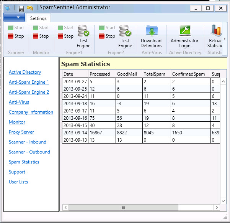Start Engine2 service
Image resolution: width=230 pixels, height=223 pixels.
pyautogui.click(x=107, y=28)
